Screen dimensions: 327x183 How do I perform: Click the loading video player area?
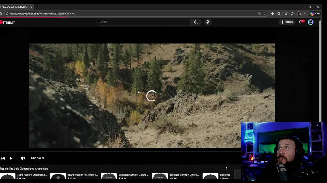[x=152, y=96]
